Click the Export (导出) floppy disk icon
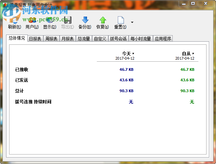This screenshot has height=164, width=216. pos(67,20)
